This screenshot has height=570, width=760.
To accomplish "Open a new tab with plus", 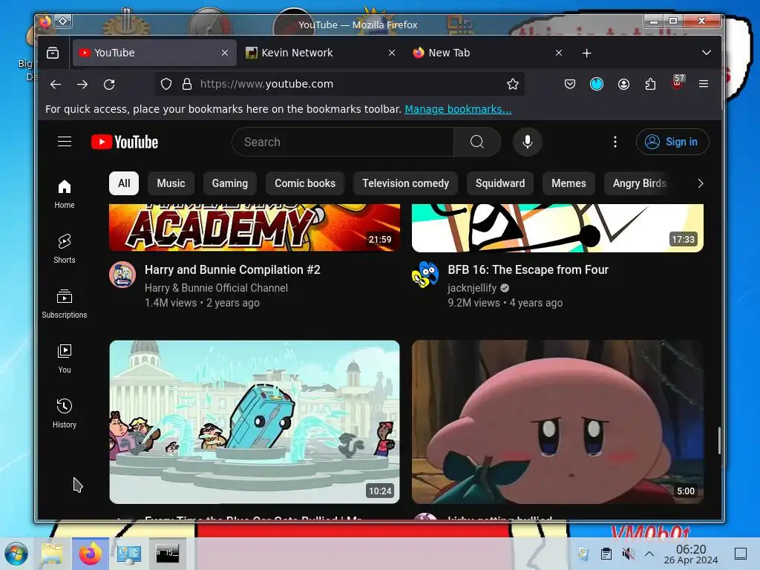I will click(x=586, y=53).
